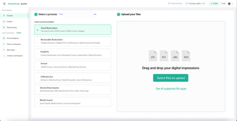Click the Orders truck icon

4,22
